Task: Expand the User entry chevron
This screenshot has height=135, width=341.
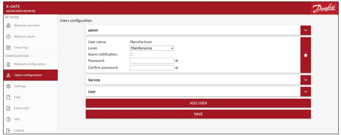Action: click(306, 92)
